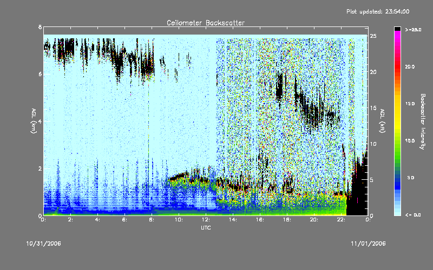Click the 10: hour tick on time axis
The height and width of the screenshot is (270, 433).
point(179,220)
